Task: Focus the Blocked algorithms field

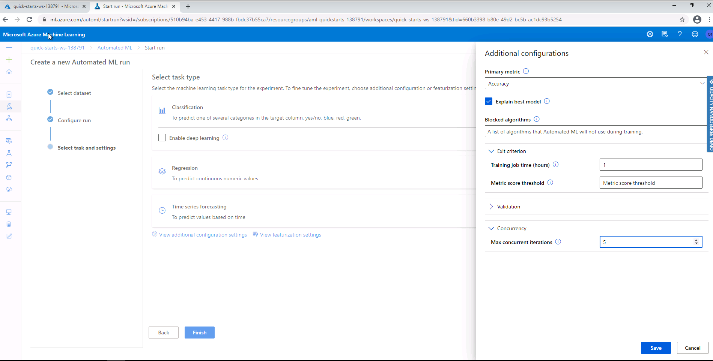Action: point(596,131)
